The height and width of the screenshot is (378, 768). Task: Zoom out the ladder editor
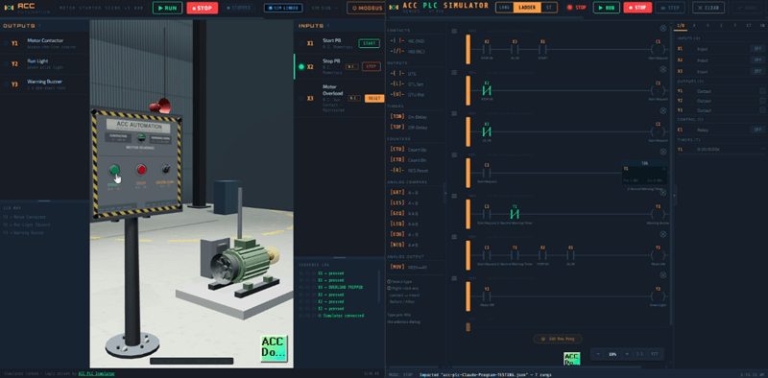(598, 354)
